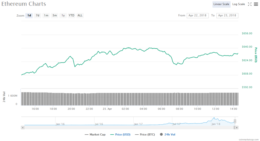Viewport: 260px width, 141px height.
Task: Open the hamburger chart menu
Action: 256,4
